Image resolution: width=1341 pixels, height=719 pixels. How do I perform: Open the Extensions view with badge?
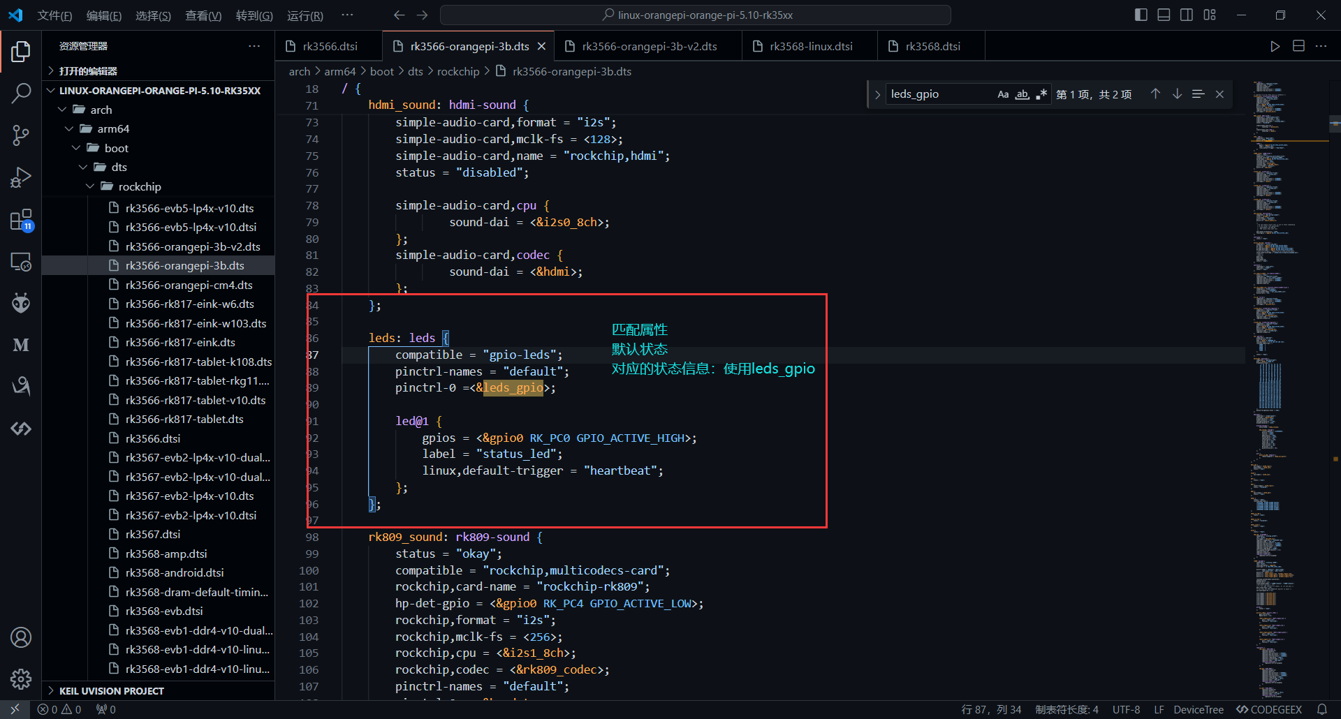pos(21,220)
